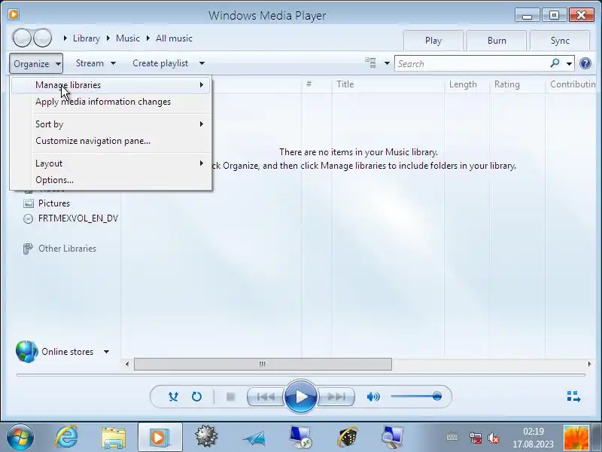Click the playback seek bar

pyautogui.click(x=300, y=374)
